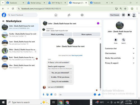Expand Customize chat section
Viewport: 140px width, 105px height.
click(x=120, y=48)
